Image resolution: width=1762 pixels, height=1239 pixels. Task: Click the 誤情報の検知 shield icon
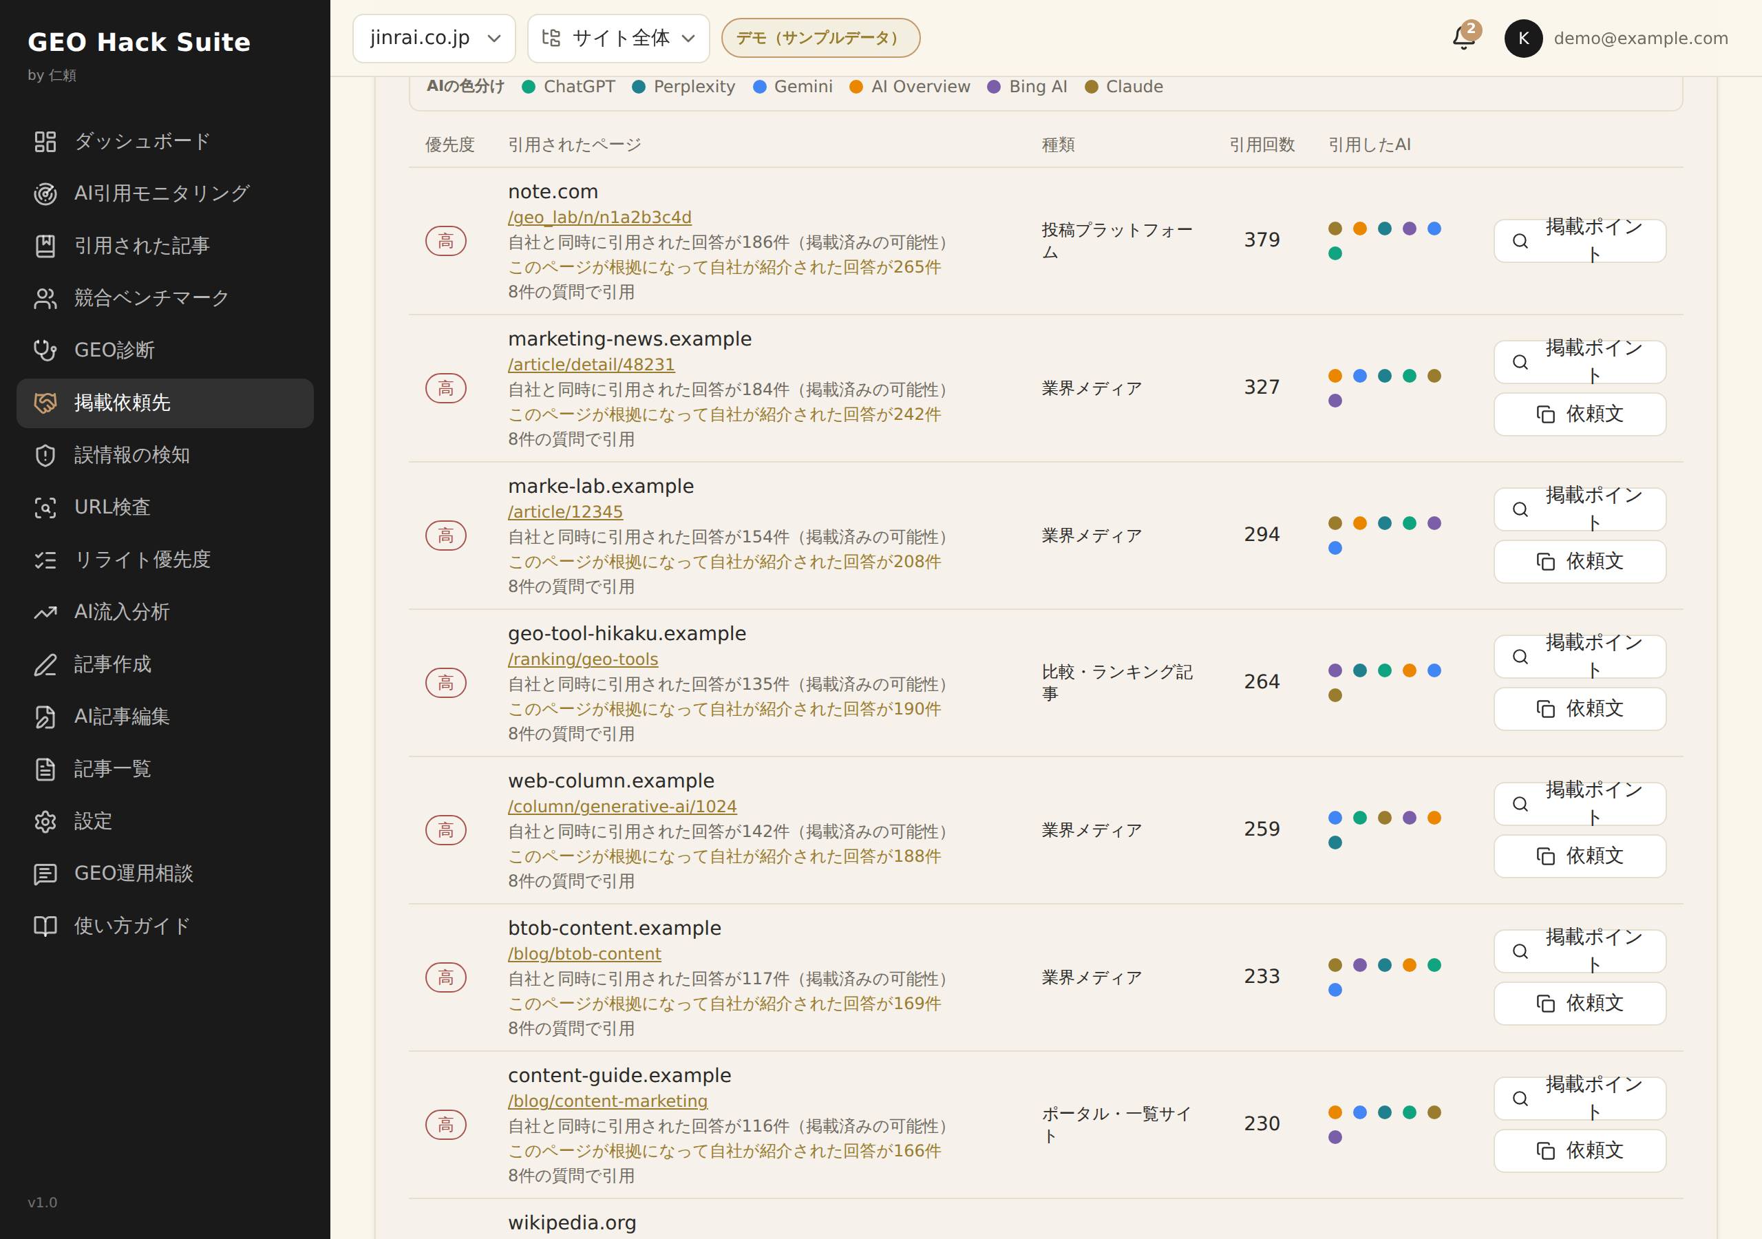click(45, 455)
